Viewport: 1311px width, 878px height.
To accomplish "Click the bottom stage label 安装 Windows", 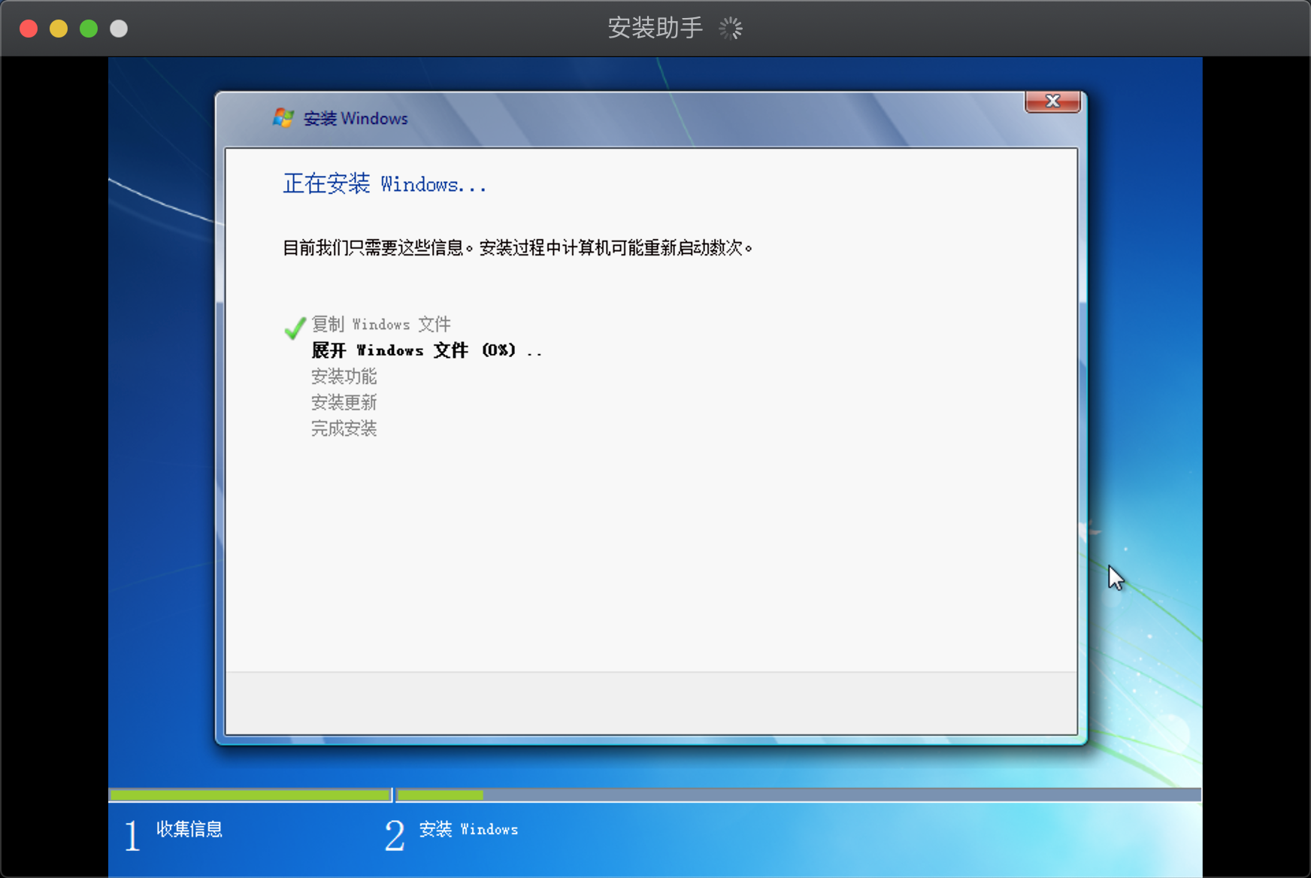I will (x=468, y=829).
